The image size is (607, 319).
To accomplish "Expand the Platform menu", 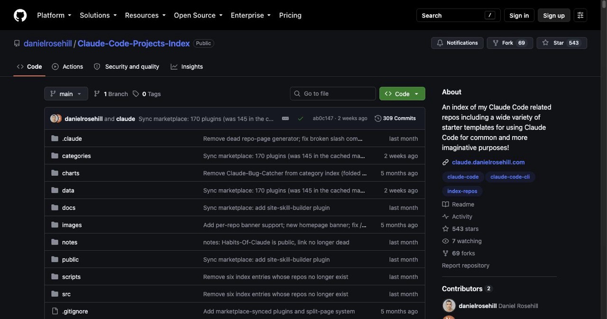I will coord(54,15).
